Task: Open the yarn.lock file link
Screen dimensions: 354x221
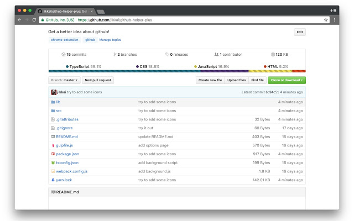Action: pos(64,180)
